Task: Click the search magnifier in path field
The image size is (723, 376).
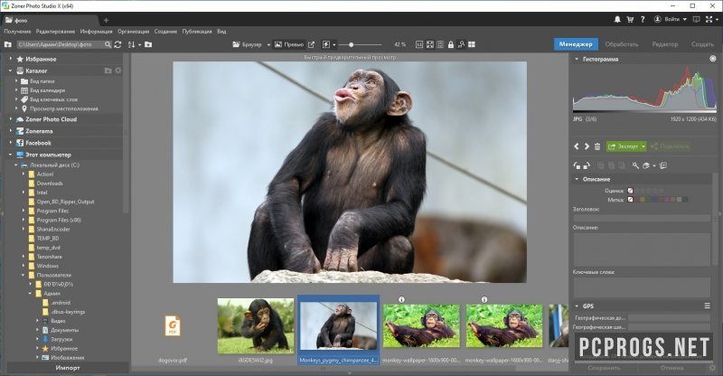Action: (108, 45)
